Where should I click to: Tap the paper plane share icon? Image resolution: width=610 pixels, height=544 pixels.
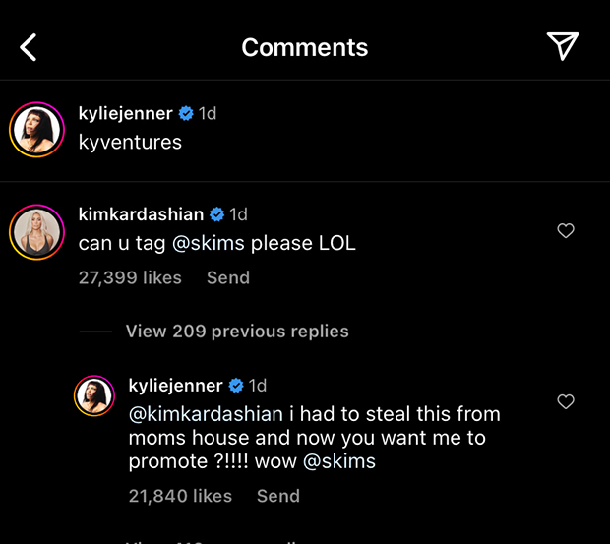(562, 46)
